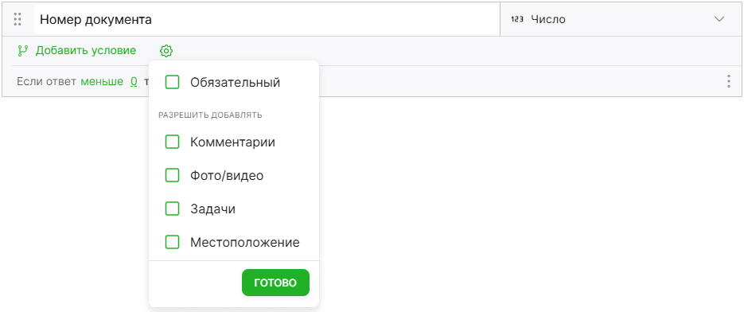Expand the Число type dropdown chevron
Image resolution: width=744 pixels, height=312 pixels.
pos(719,19)
